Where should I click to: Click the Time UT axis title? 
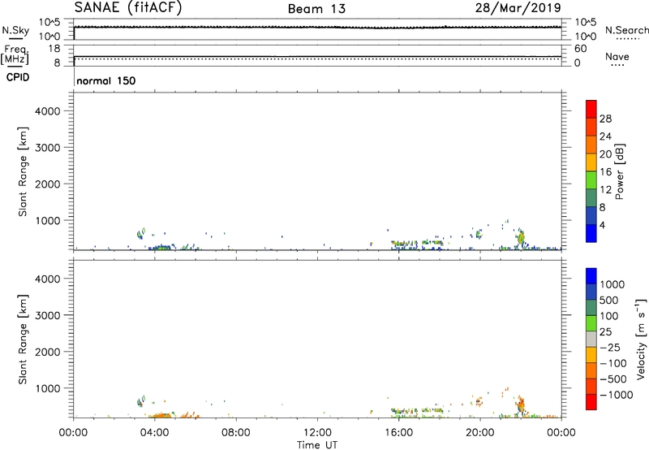tap(317, 445)
